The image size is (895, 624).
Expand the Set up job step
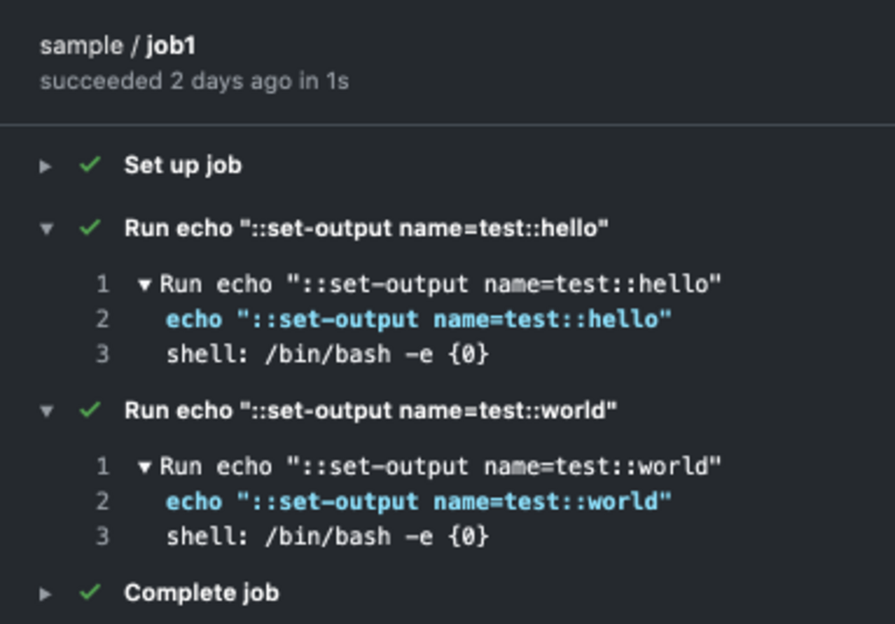(45, 166)
